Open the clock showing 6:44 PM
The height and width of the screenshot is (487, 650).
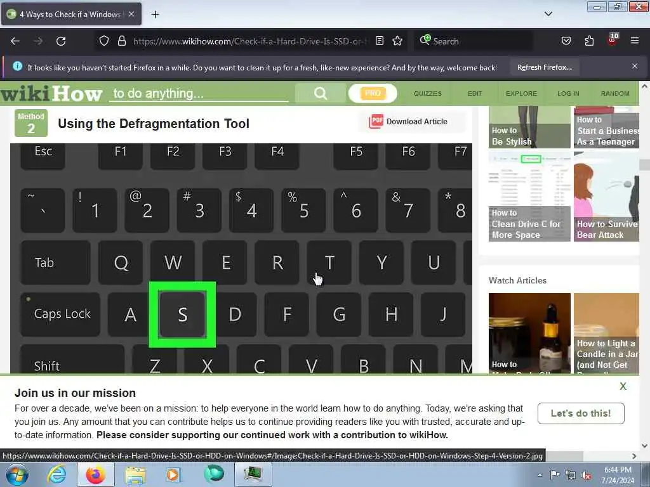pyautogui.click(x=618, y=475)
